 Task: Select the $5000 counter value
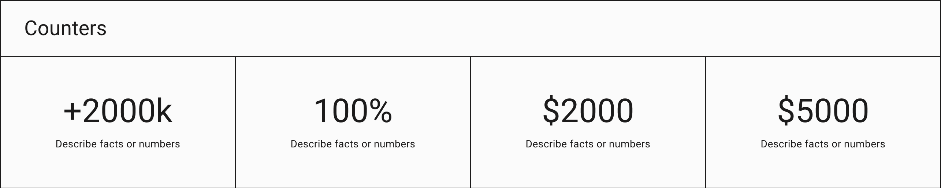pyautogui.click(x=823, y=111)
